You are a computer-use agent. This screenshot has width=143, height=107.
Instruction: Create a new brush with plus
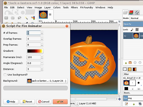pyautogui.click(x=134, y=104)
